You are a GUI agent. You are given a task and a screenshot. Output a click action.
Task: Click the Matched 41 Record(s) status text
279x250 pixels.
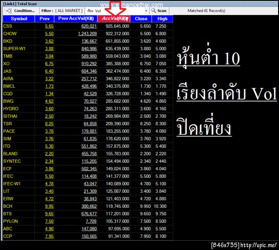click(206, 11)
